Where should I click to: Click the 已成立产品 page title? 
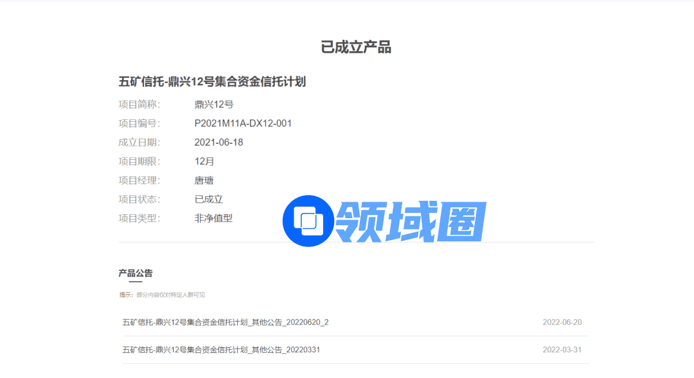[x=356, y=47]
